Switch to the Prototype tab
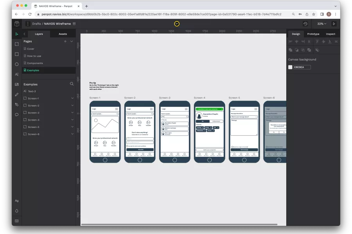 tap(313, 34)
